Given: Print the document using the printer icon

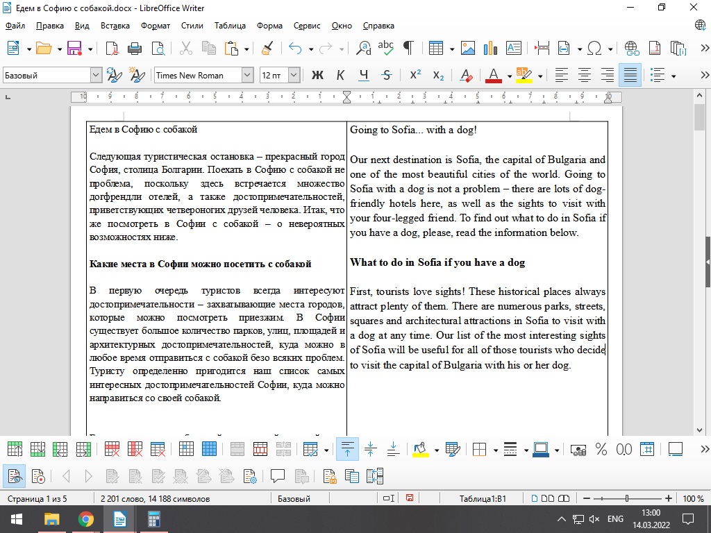Looking at the screenshot, I should [135, 48].
